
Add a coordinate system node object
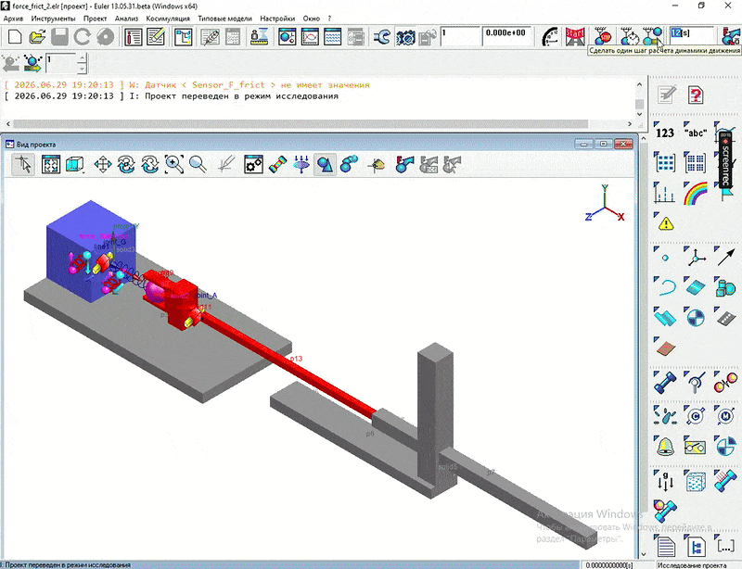[x=695, y=258]
